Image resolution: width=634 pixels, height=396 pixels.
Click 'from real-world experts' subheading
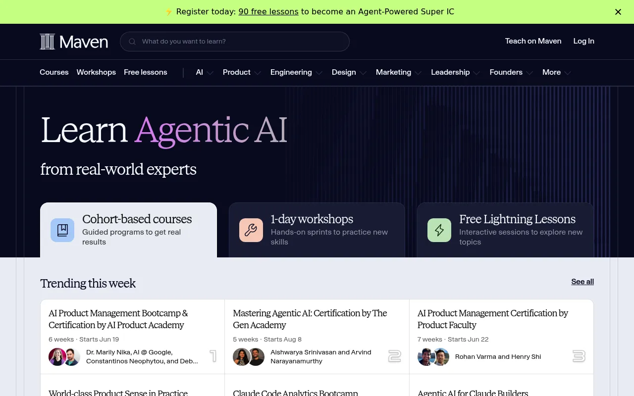click(x=118, y=169)
